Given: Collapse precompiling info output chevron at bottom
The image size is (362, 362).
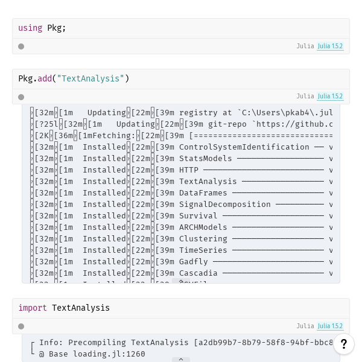Looking at the screenshot, I should coord(181,360).
